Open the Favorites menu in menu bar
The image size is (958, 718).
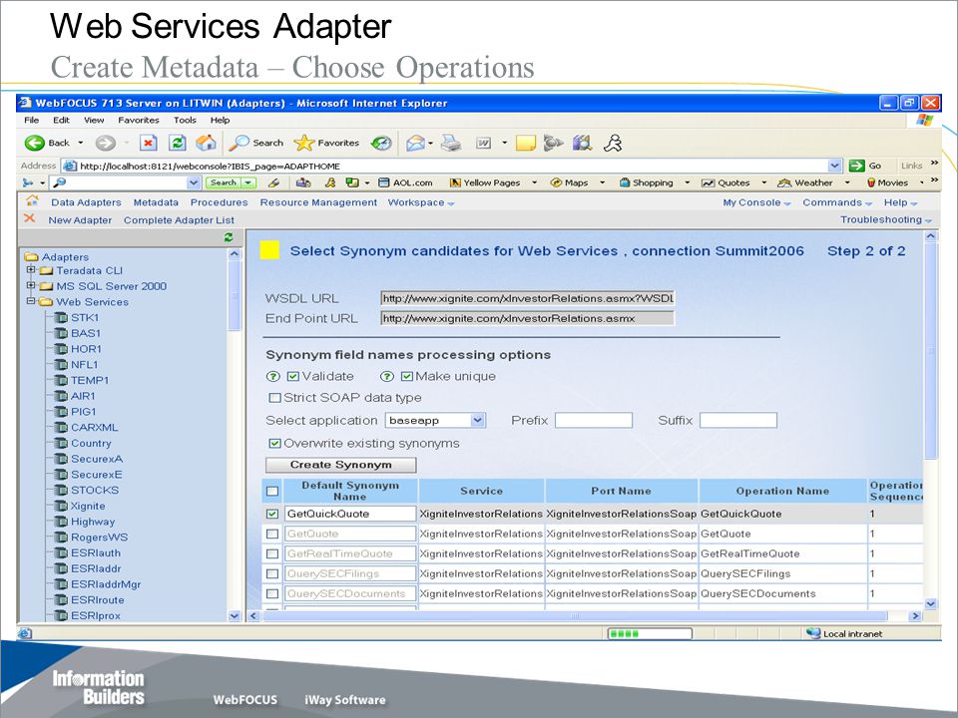139,121
